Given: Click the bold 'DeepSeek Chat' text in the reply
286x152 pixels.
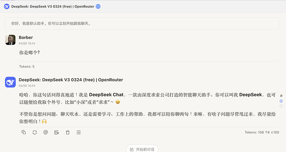Looking at the screenshot, I should 106,95.
